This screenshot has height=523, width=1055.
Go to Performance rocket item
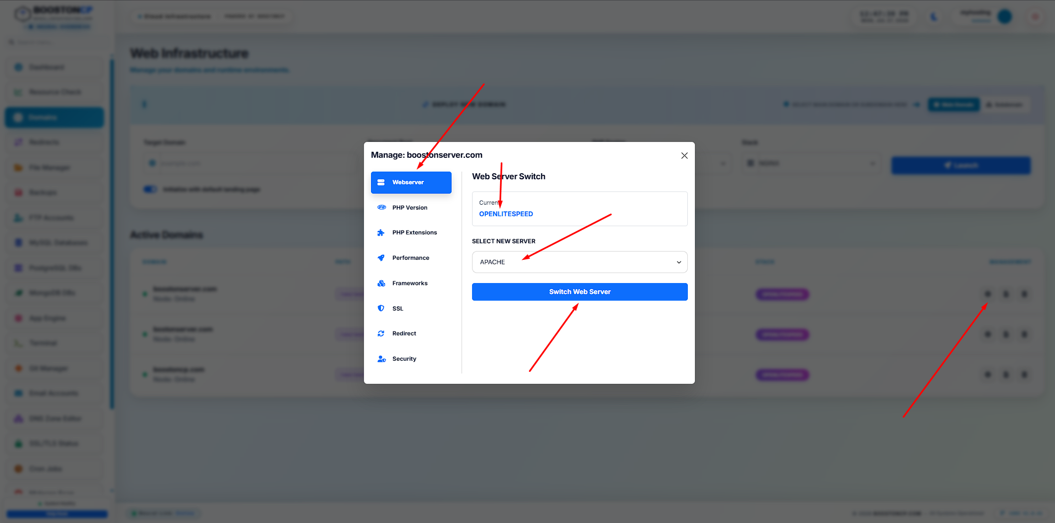pyautogui.click(x=411, y=258)
